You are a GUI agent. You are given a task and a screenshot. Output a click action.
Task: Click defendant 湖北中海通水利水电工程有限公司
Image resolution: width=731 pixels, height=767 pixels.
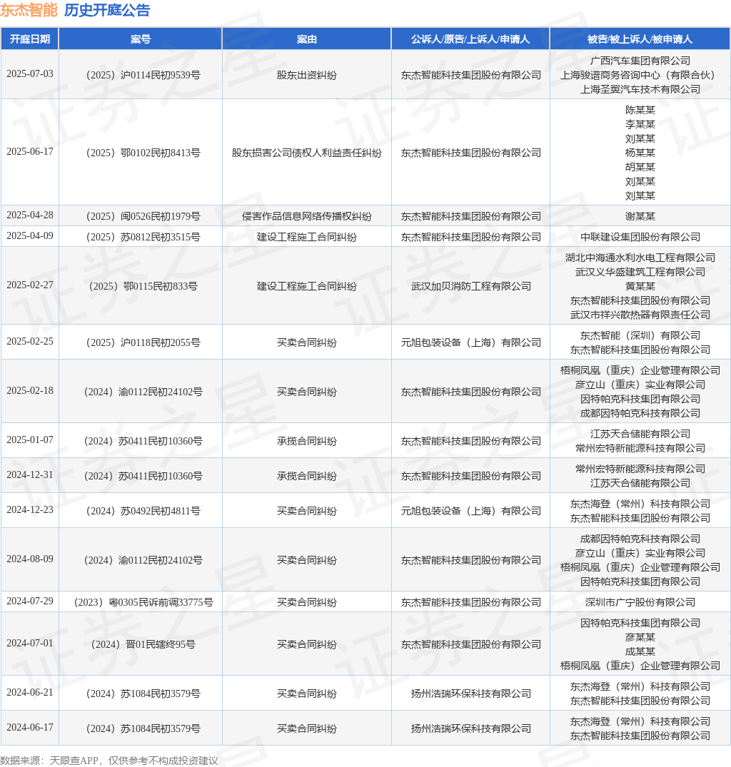tap(640, 258)
